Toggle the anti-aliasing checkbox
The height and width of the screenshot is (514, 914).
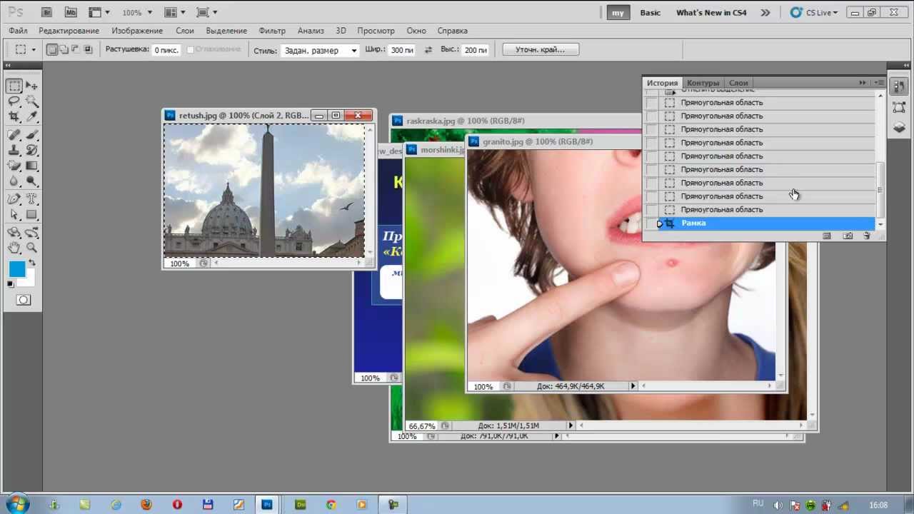point(191,50)
